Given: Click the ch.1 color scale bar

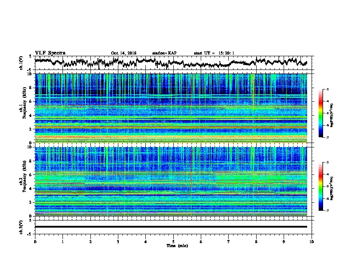Looking at the screenshot, I should [321, 113].
